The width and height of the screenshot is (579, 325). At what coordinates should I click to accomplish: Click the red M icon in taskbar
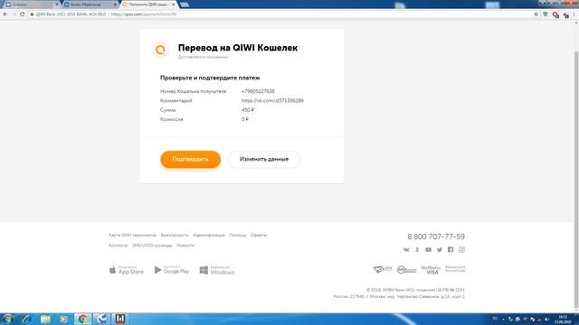[120, 319]
